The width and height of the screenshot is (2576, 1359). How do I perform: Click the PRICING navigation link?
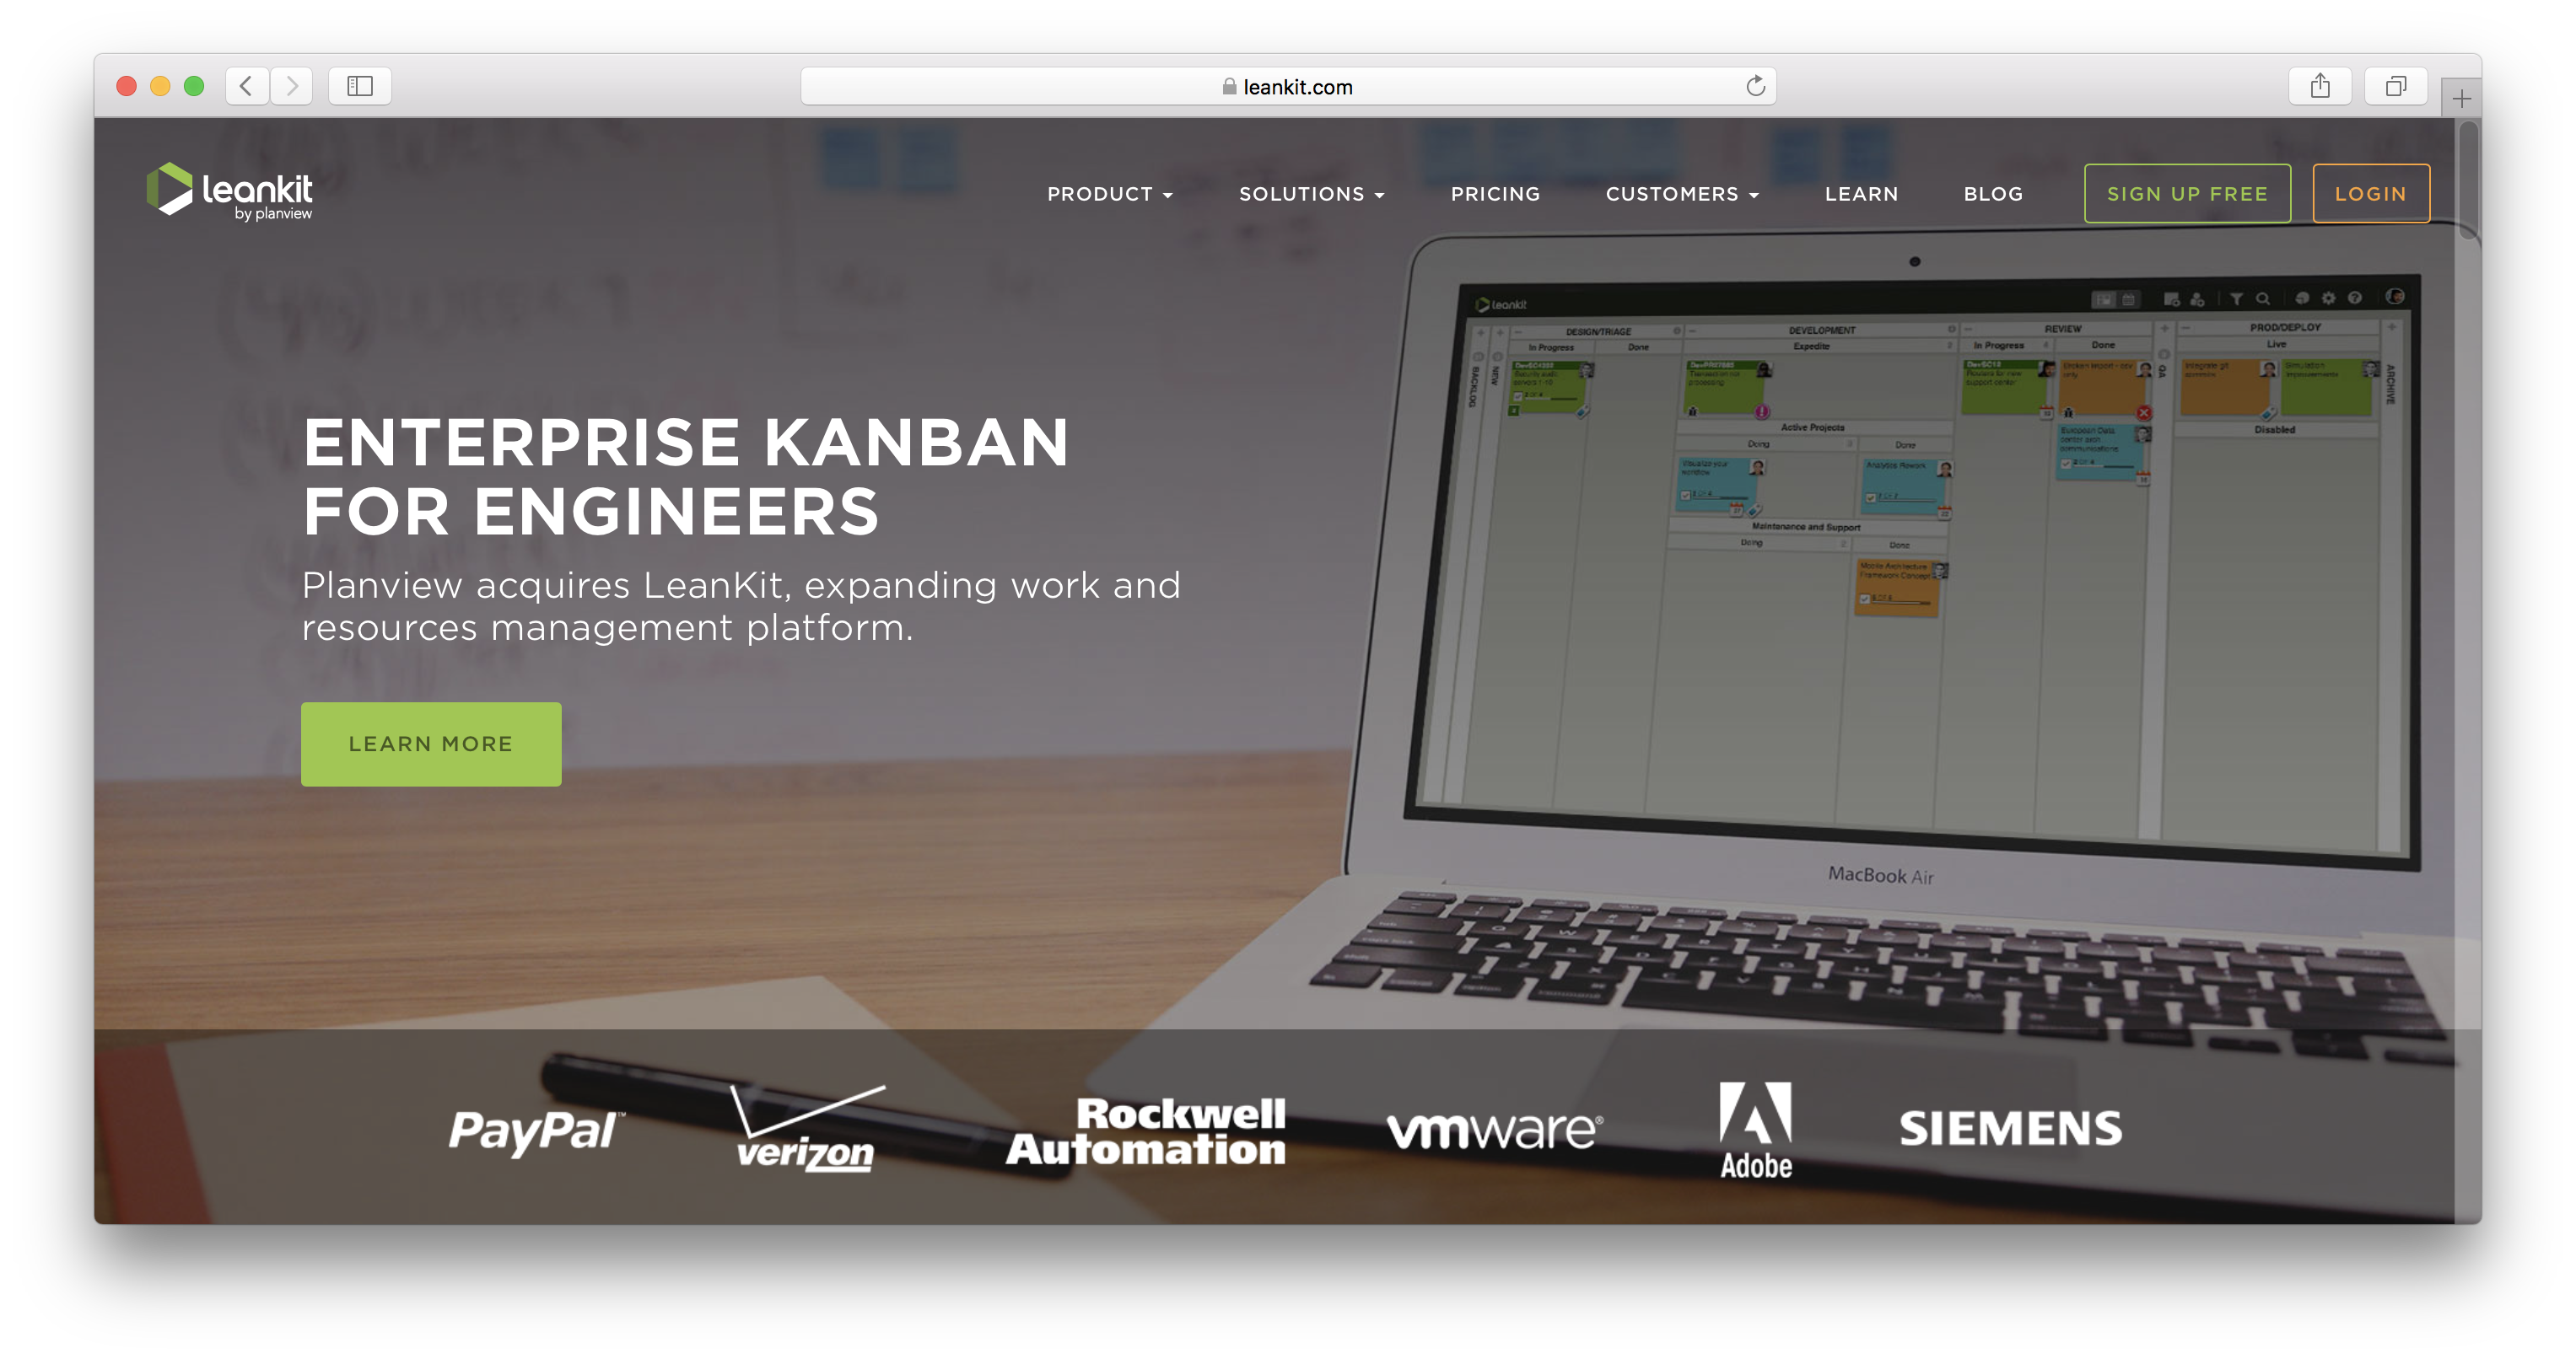click(x=1494, y=192)
